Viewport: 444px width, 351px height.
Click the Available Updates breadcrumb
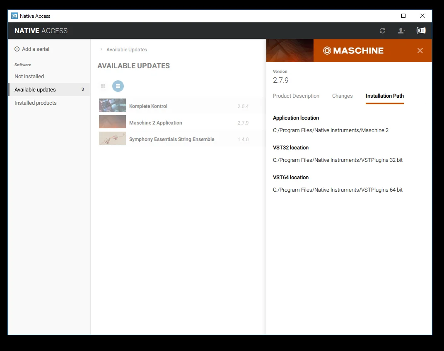tap(127, 50)
